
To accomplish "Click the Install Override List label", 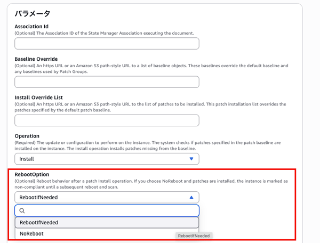I will 39,97.
